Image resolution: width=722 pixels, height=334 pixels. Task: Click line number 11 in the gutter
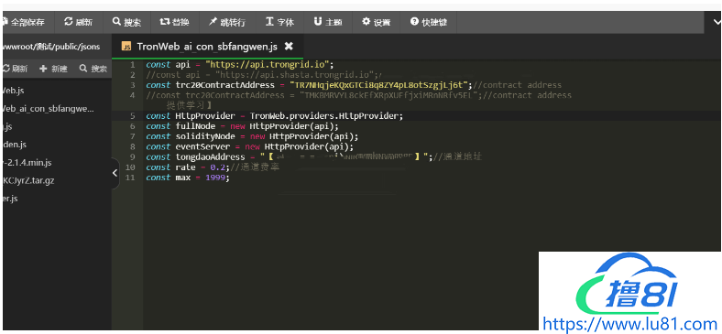pyautogui.click(x=130, y=178)
